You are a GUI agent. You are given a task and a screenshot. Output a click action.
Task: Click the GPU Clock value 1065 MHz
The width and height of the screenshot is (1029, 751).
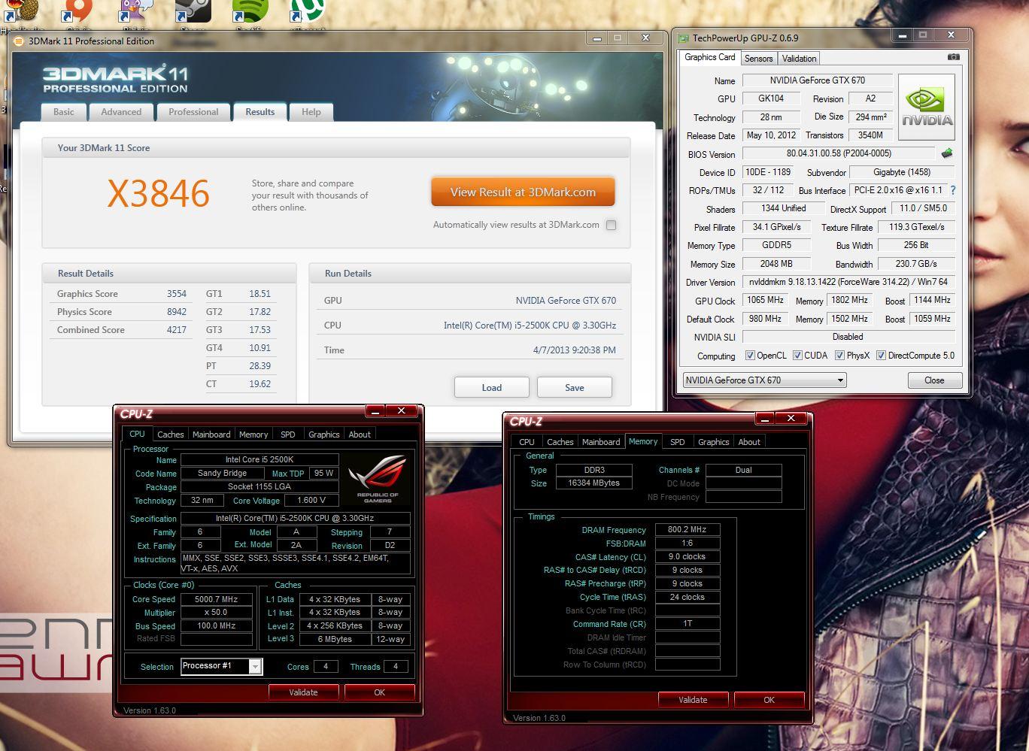[x=765, y=300]
